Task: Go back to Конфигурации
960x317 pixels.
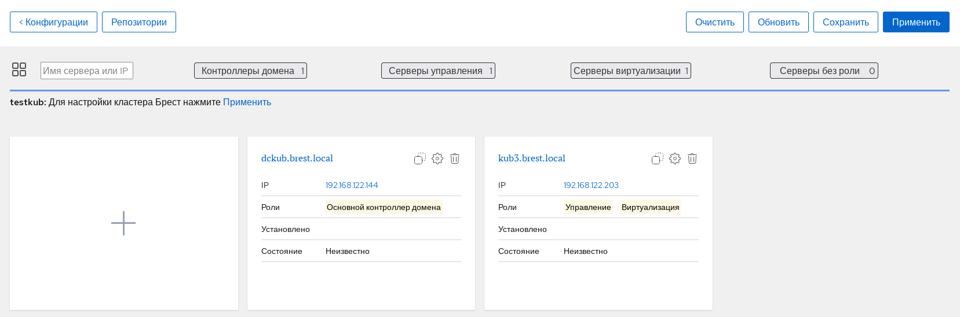Action: click(x=53, y=22)
